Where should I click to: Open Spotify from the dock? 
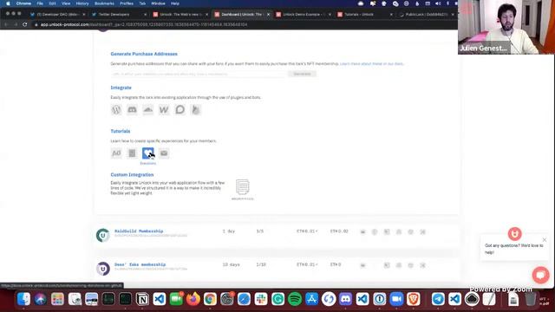coord(295,299)
